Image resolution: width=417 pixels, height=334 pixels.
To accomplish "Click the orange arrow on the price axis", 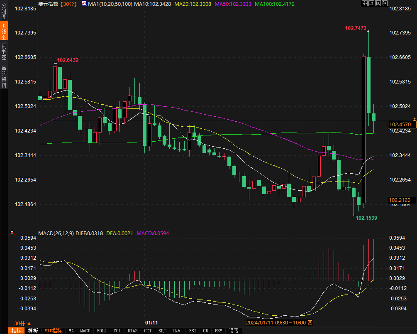I will (x=414, y=120).
